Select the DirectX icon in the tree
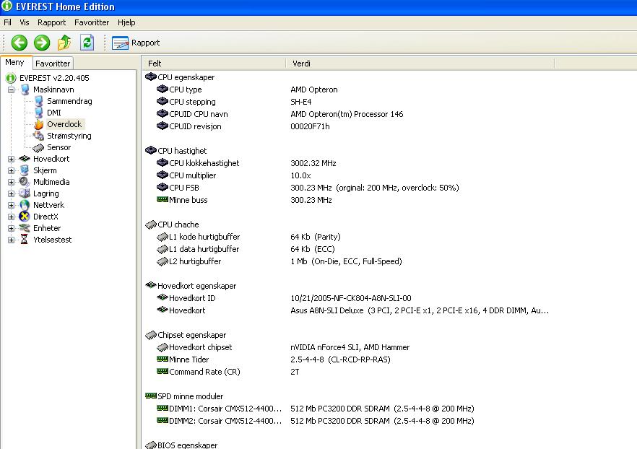The width and height of the screenshot is (637, 449). [25, 217]
